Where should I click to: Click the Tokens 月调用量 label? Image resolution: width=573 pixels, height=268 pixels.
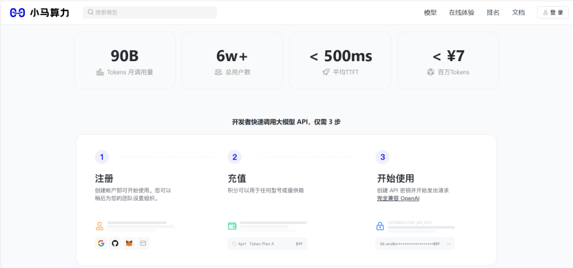coord(129,72)
